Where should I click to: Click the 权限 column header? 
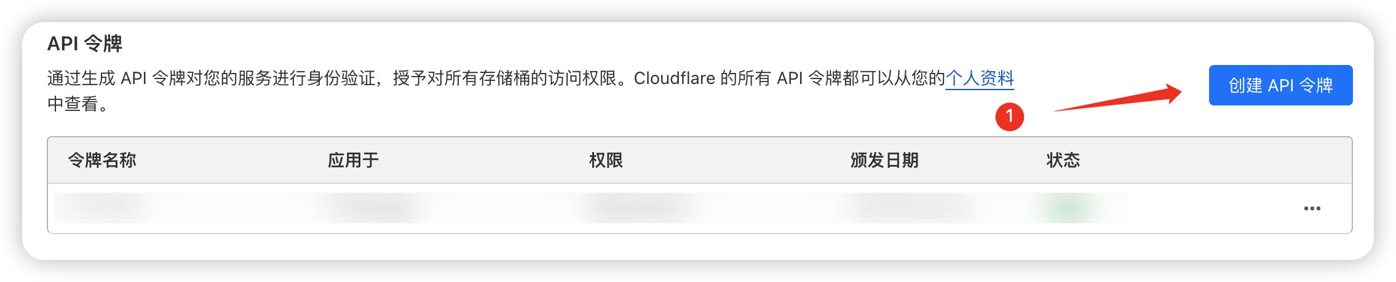(606, 161)
